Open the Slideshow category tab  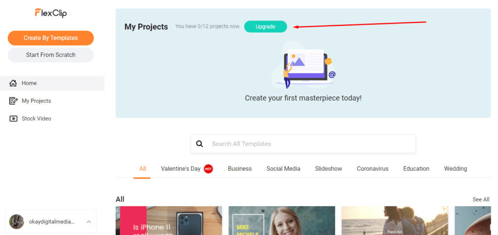pyautogui.click(x=328, y=169)
